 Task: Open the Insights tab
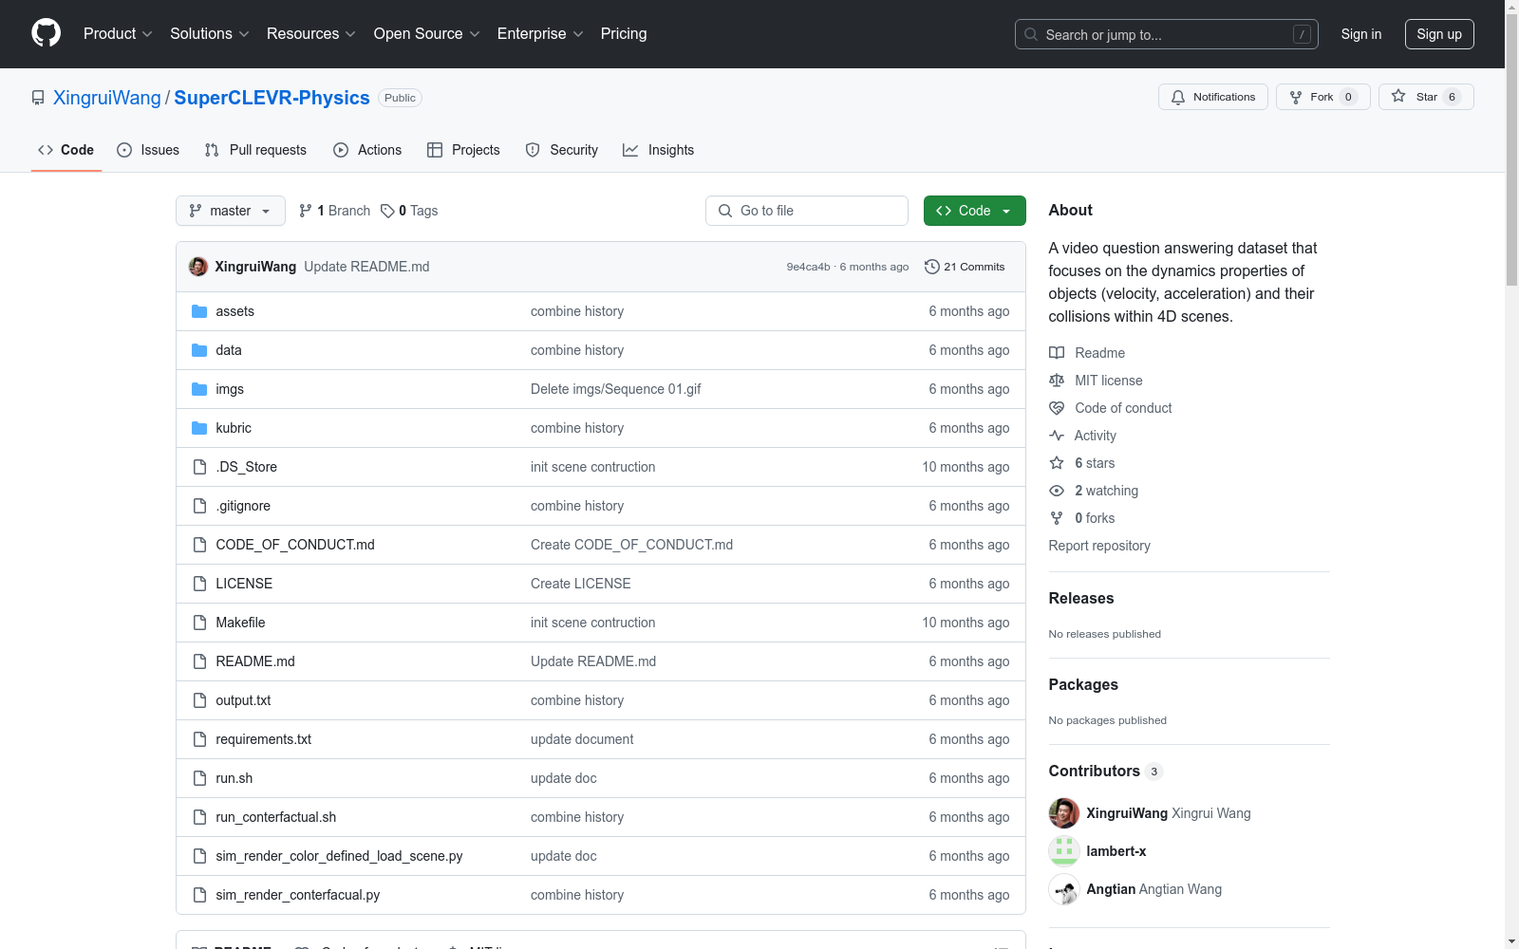click(659, 150)
